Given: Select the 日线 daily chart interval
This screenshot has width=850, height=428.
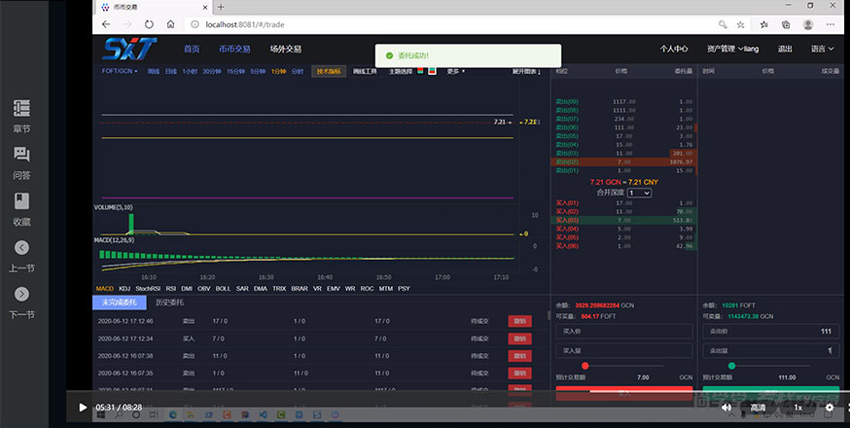Looking at the screenshot, I should [x=171, y=71].
